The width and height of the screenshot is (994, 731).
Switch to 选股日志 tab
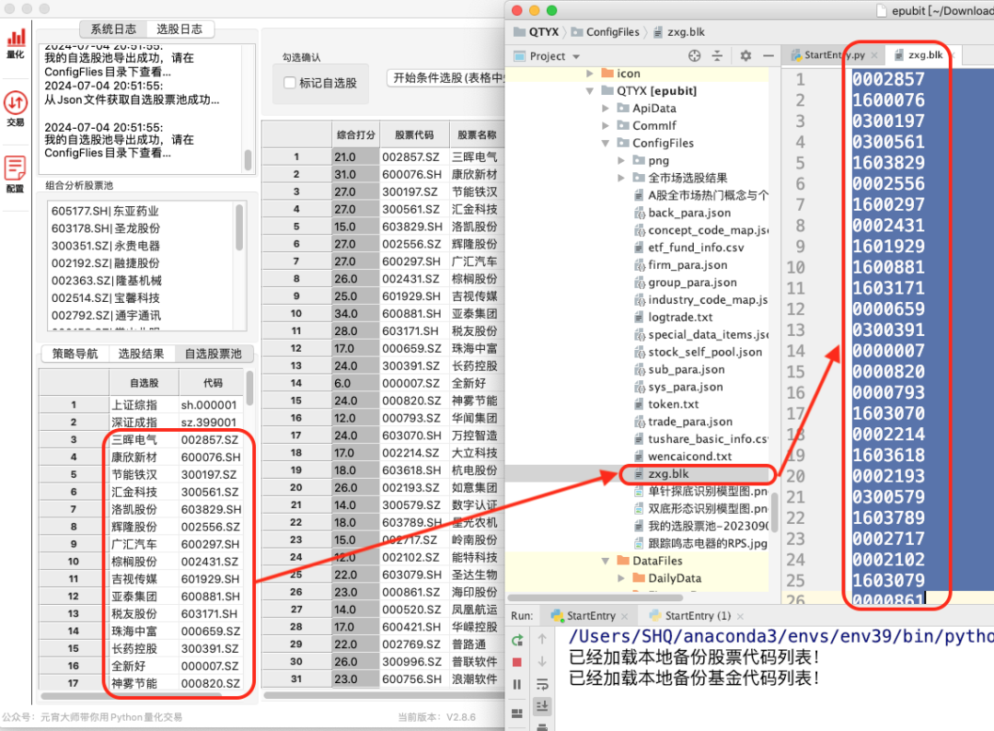179,29
